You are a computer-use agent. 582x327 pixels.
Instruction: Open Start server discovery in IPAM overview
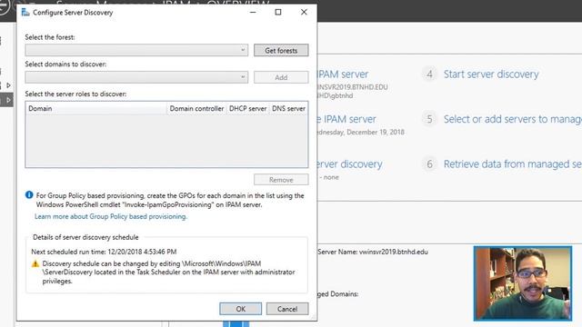(x=491, y=74)
